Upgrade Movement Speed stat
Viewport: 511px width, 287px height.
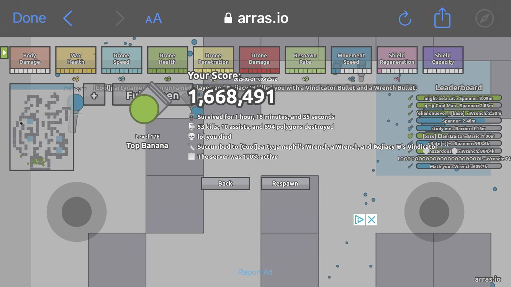point(351,60)
